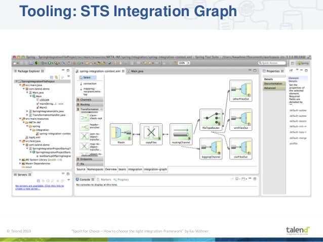Open the Overview tab

[111, 169]
